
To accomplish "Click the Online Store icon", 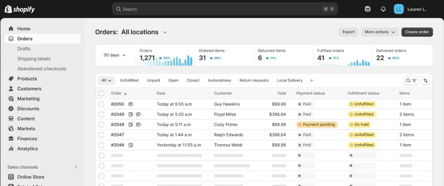I will (11, 177).
